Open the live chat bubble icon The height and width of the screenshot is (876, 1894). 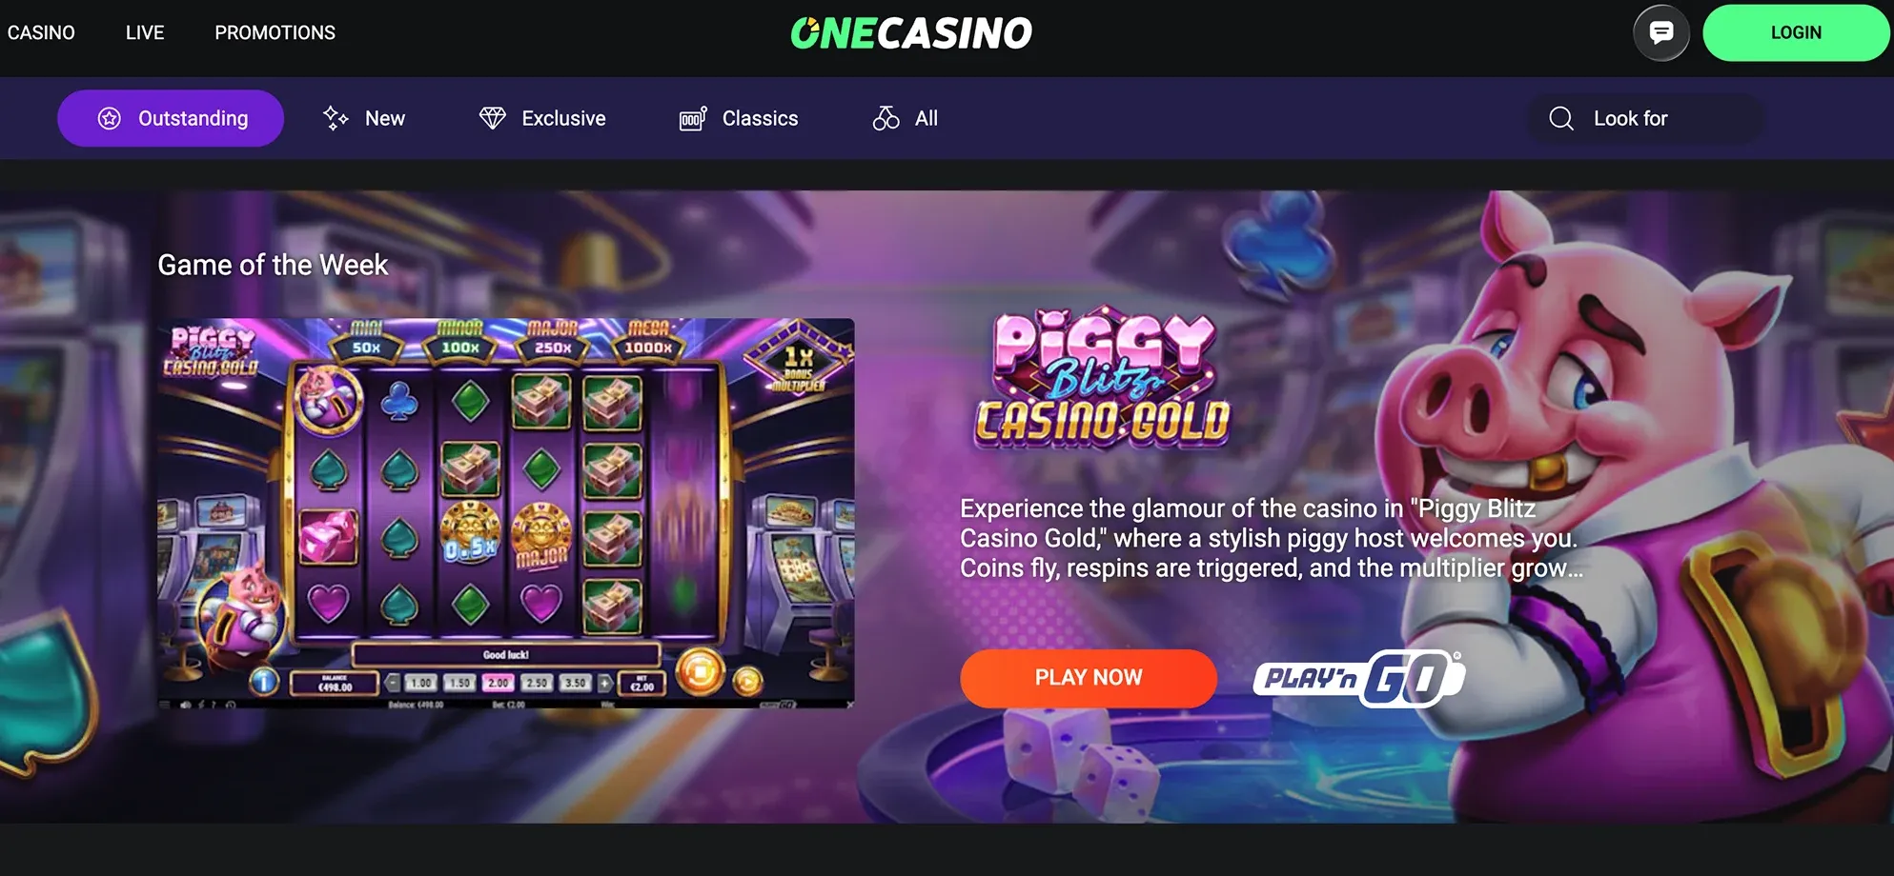1660,33
